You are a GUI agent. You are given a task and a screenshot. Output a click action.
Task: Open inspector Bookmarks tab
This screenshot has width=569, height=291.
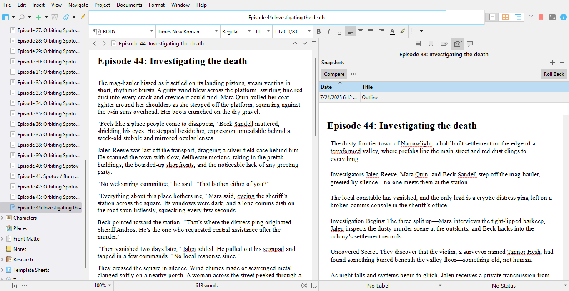click(431, 44)
